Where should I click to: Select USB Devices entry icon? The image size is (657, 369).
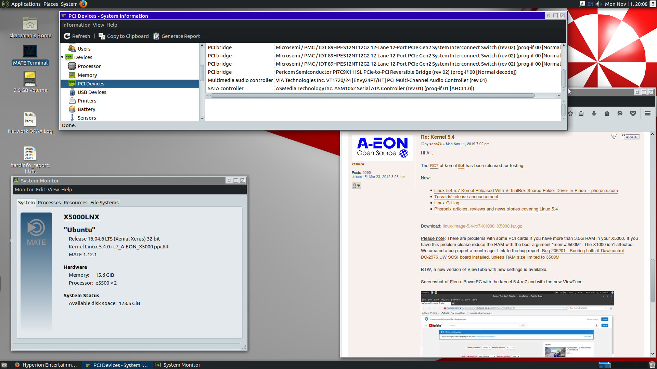tap(72, 92)
